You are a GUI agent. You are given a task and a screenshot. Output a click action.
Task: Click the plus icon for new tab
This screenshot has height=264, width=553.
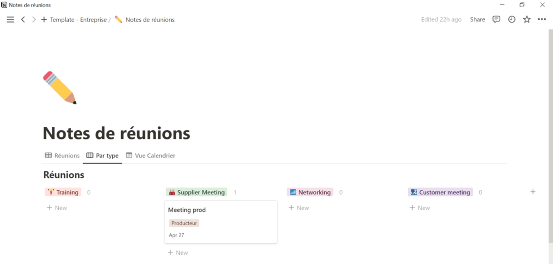point(44,20)
